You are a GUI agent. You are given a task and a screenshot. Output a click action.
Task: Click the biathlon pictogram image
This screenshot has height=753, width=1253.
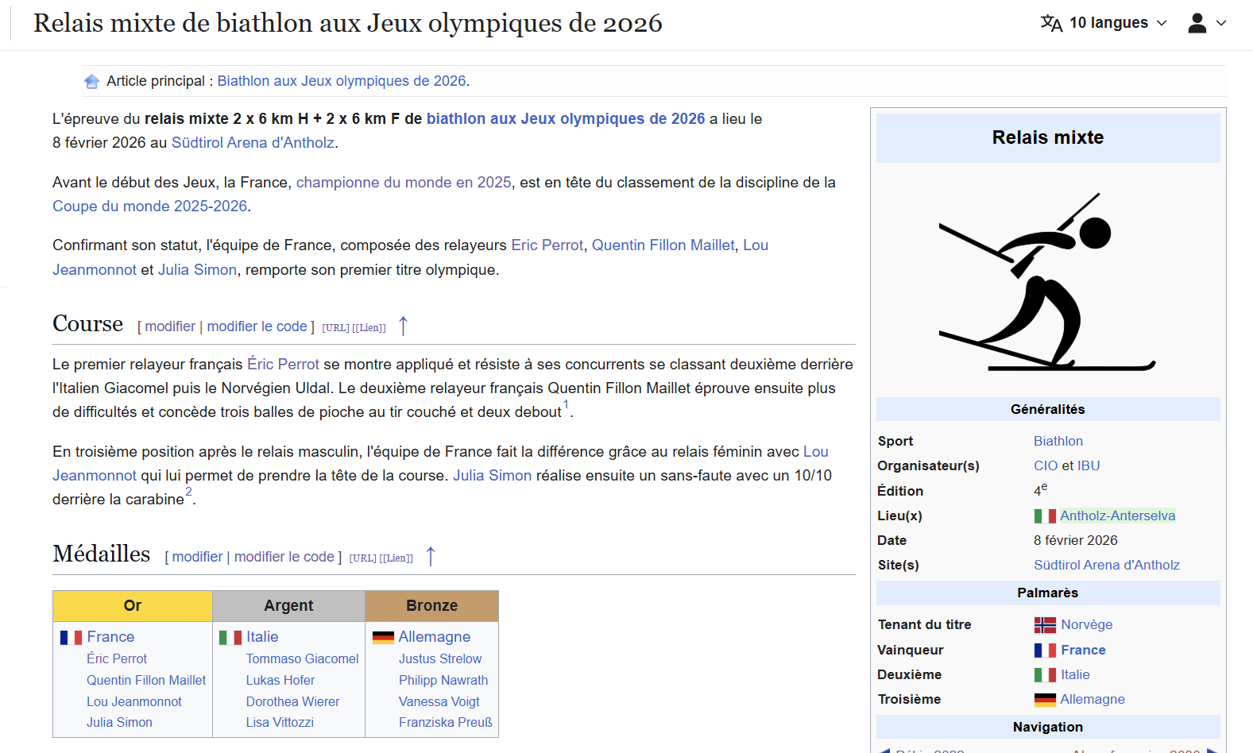(x=1047, y=281)
